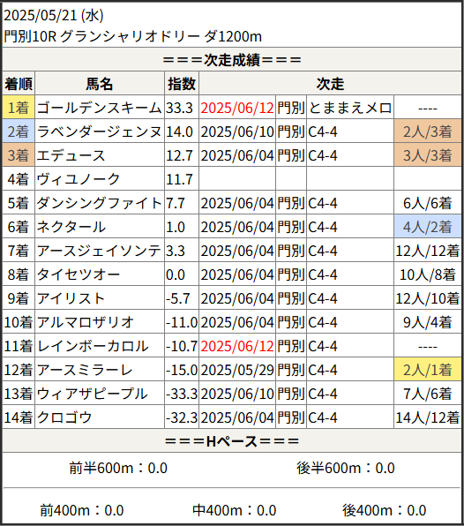
Task: Click the ===Hペース=== section header
Action: pos(232,441)
